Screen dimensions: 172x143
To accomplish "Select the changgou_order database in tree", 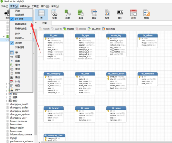I will pos(19,108).
